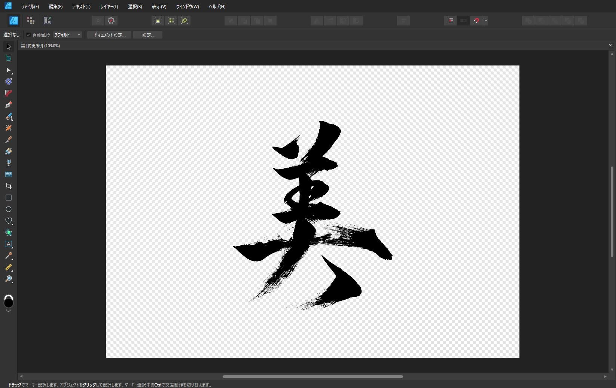616x388 pixels.
Task: Open the ファイル(F) menu
Action: click(x=30, y=6)
